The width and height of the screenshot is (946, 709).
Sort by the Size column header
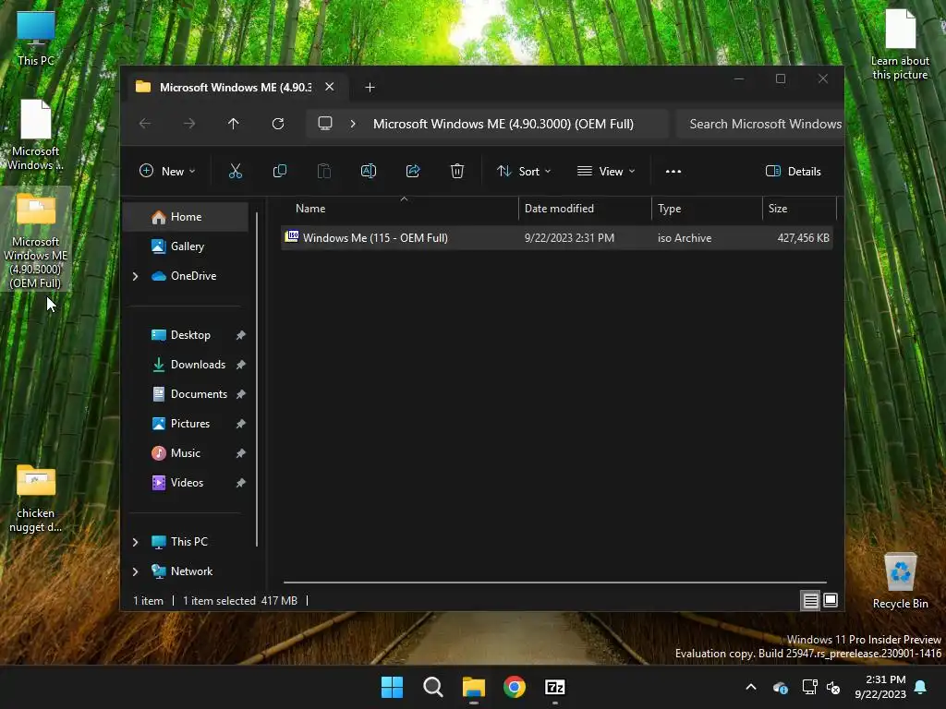pos(799,209)
